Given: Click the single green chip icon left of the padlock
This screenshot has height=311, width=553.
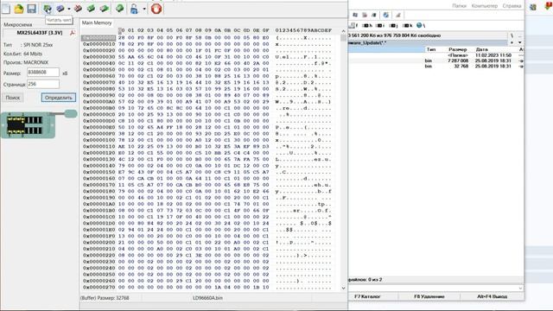Looking at the screenshot, I should click(x=119, y=9).
